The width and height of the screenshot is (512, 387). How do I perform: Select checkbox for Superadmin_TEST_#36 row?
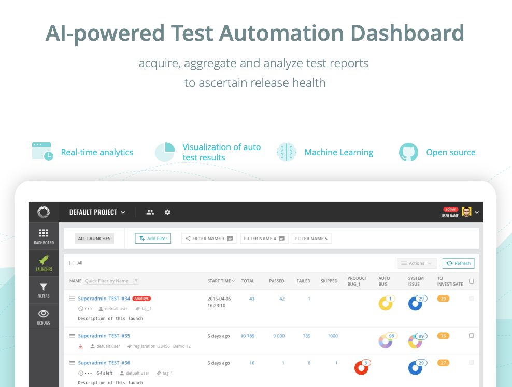point(471,363)
